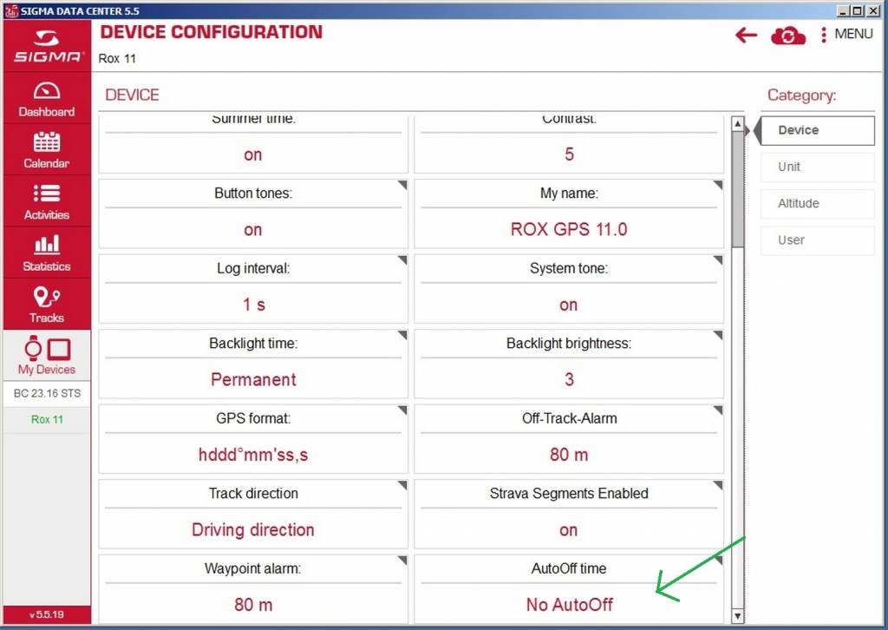
Task: Adjust the Backlight brightness value
Action: 568,380
